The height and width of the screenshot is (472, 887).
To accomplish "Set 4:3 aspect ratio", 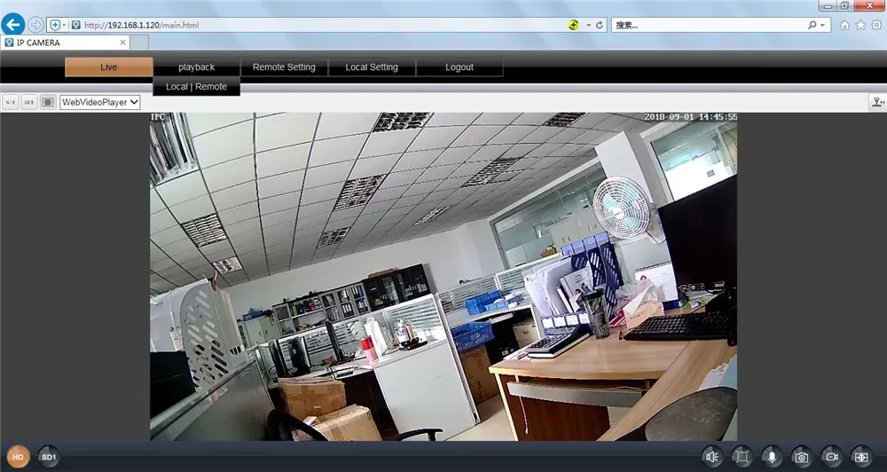I will (x=10, y=102).
